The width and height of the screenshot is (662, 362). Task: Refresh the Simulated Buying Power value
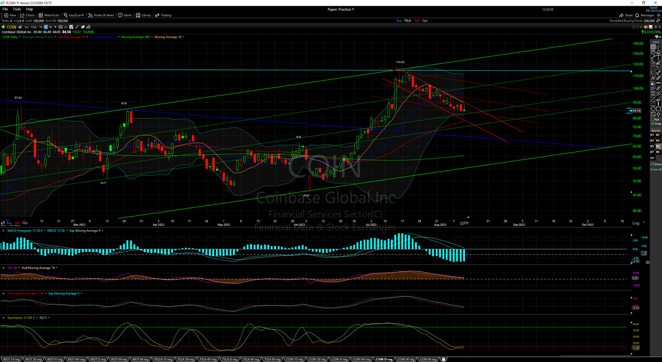tap(658, 21)
